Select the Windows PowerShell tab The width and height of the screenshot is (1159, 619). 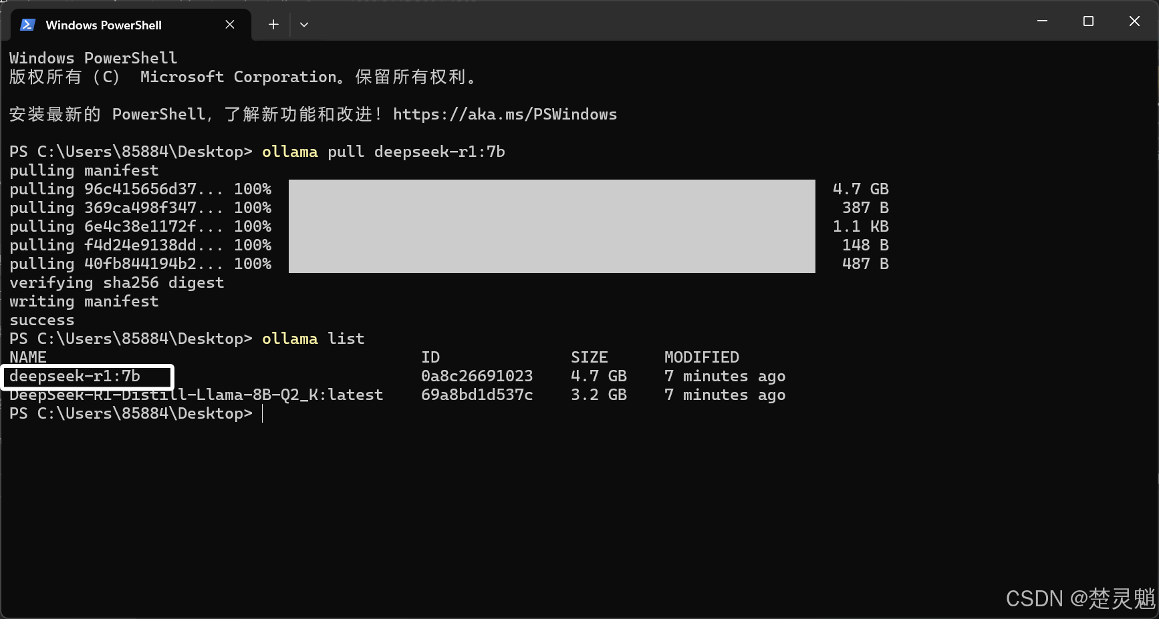pos(131,25)
